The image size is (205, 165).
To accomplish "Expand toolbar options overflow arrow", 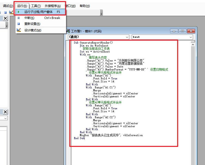I will click(101, 13).
